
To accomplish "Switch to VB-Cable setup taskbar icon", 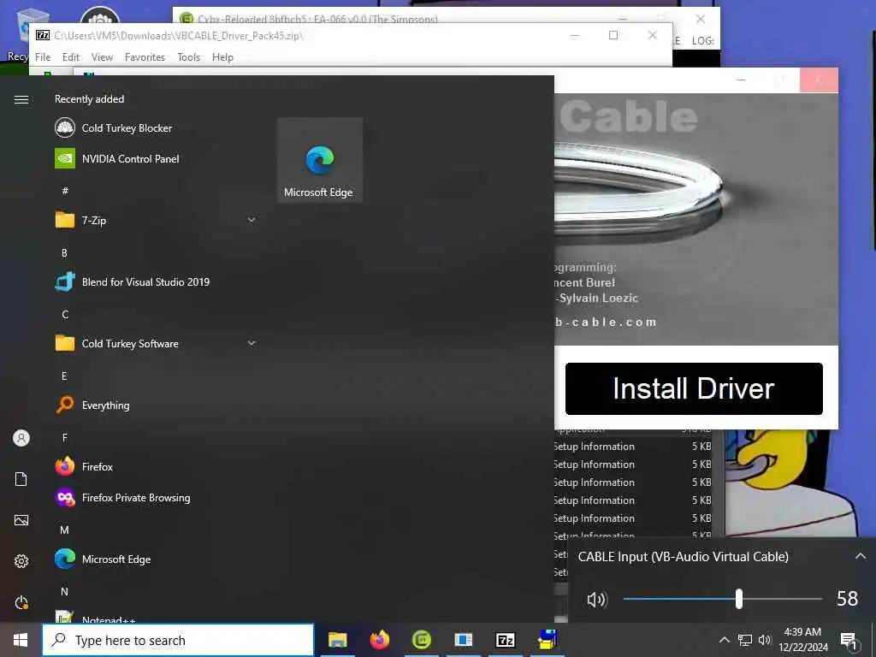I will coord(547,640).
